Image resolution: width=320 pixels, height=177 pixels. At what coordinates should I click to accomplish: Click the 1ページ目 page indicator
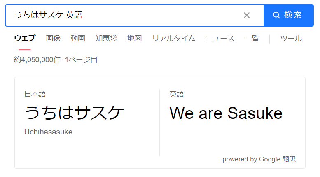click(81, 60)
